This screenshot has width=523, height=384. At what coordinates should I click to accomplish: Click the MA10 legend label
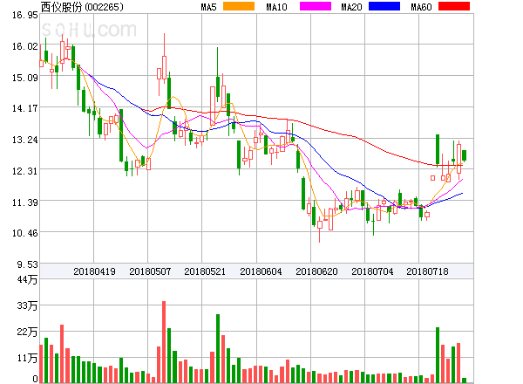[x=276, y=7]
